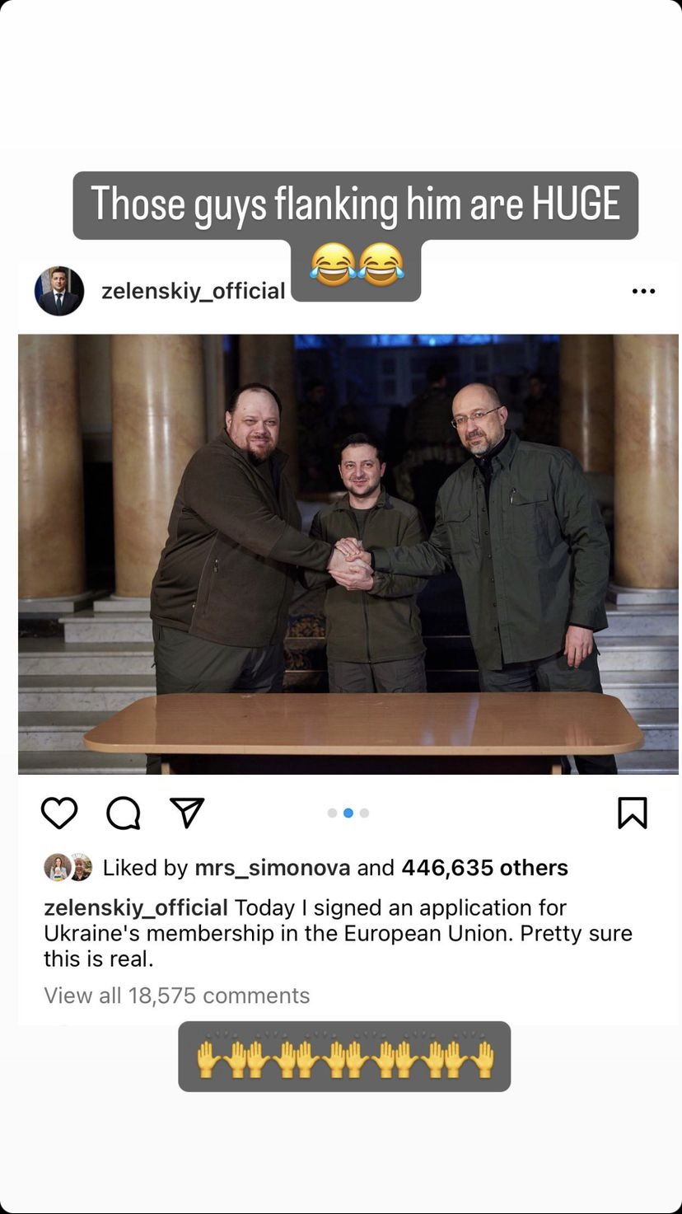Image resolution: width=682 pixels, height=1214 pixels.
Task: Select the first carousel dot
Action: pyautogui.click(x=332, y=813)
